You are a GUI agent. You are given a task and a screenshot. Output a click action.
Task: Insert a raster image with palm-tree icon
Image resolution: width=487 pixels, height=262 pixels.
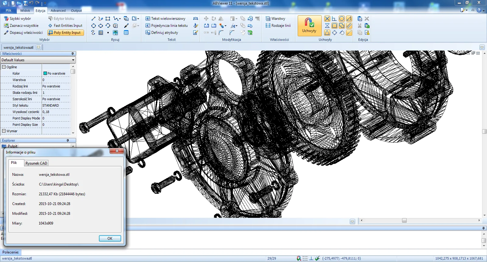(x=115, y=33)
